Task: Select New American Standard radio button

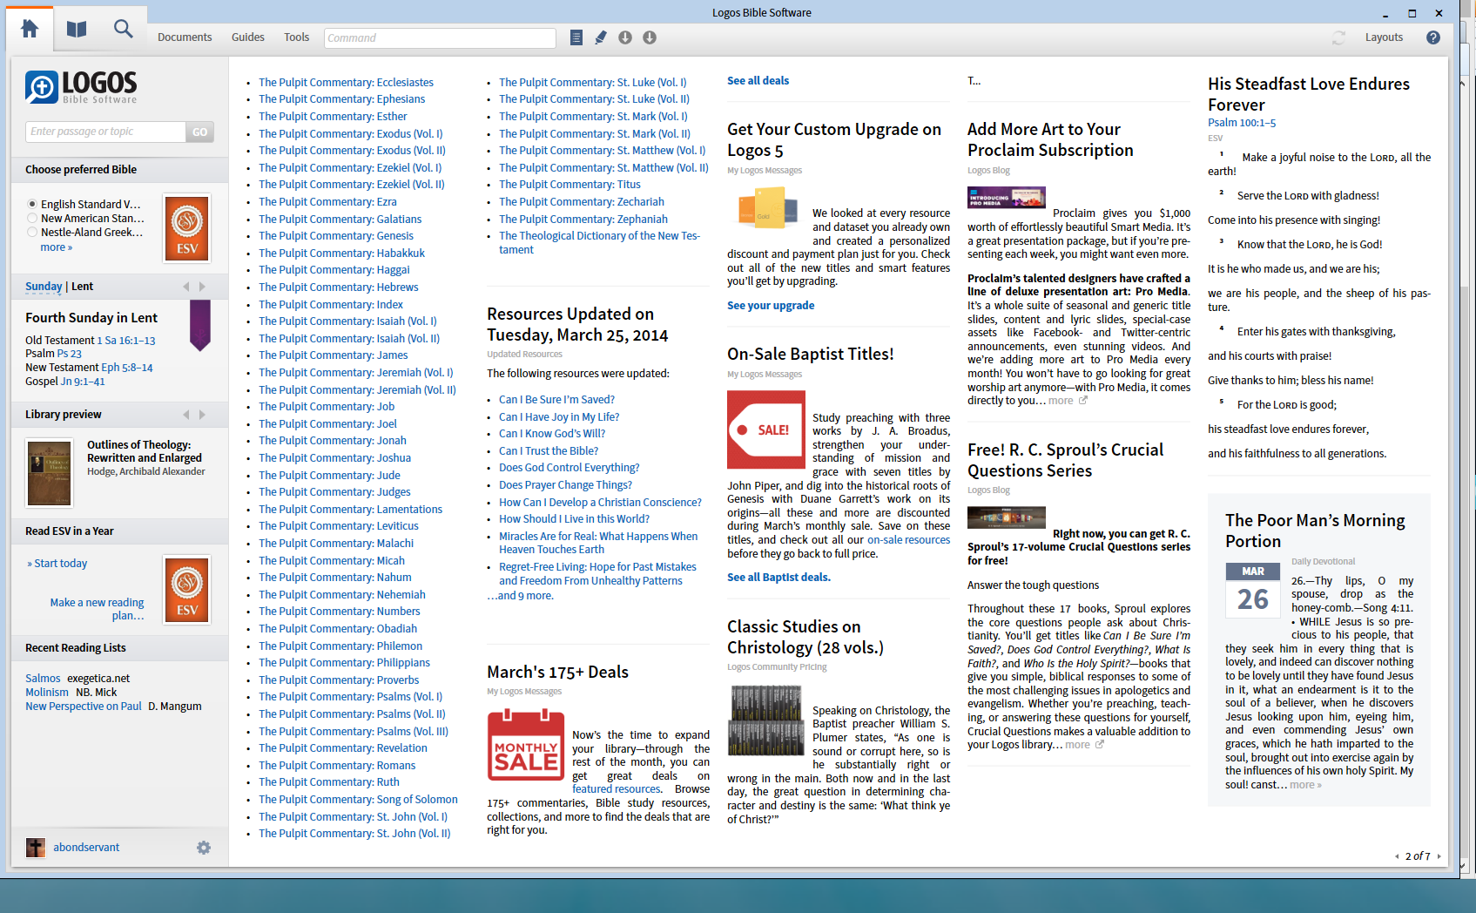Action: pyautogui.click(x=32, y=218)
